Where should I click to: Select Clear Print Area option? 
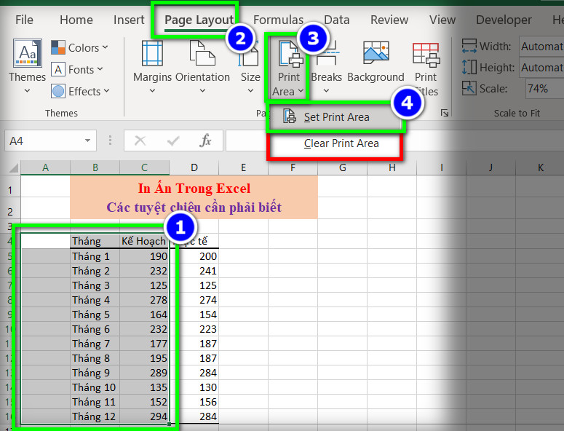click(x=341, y=143)
